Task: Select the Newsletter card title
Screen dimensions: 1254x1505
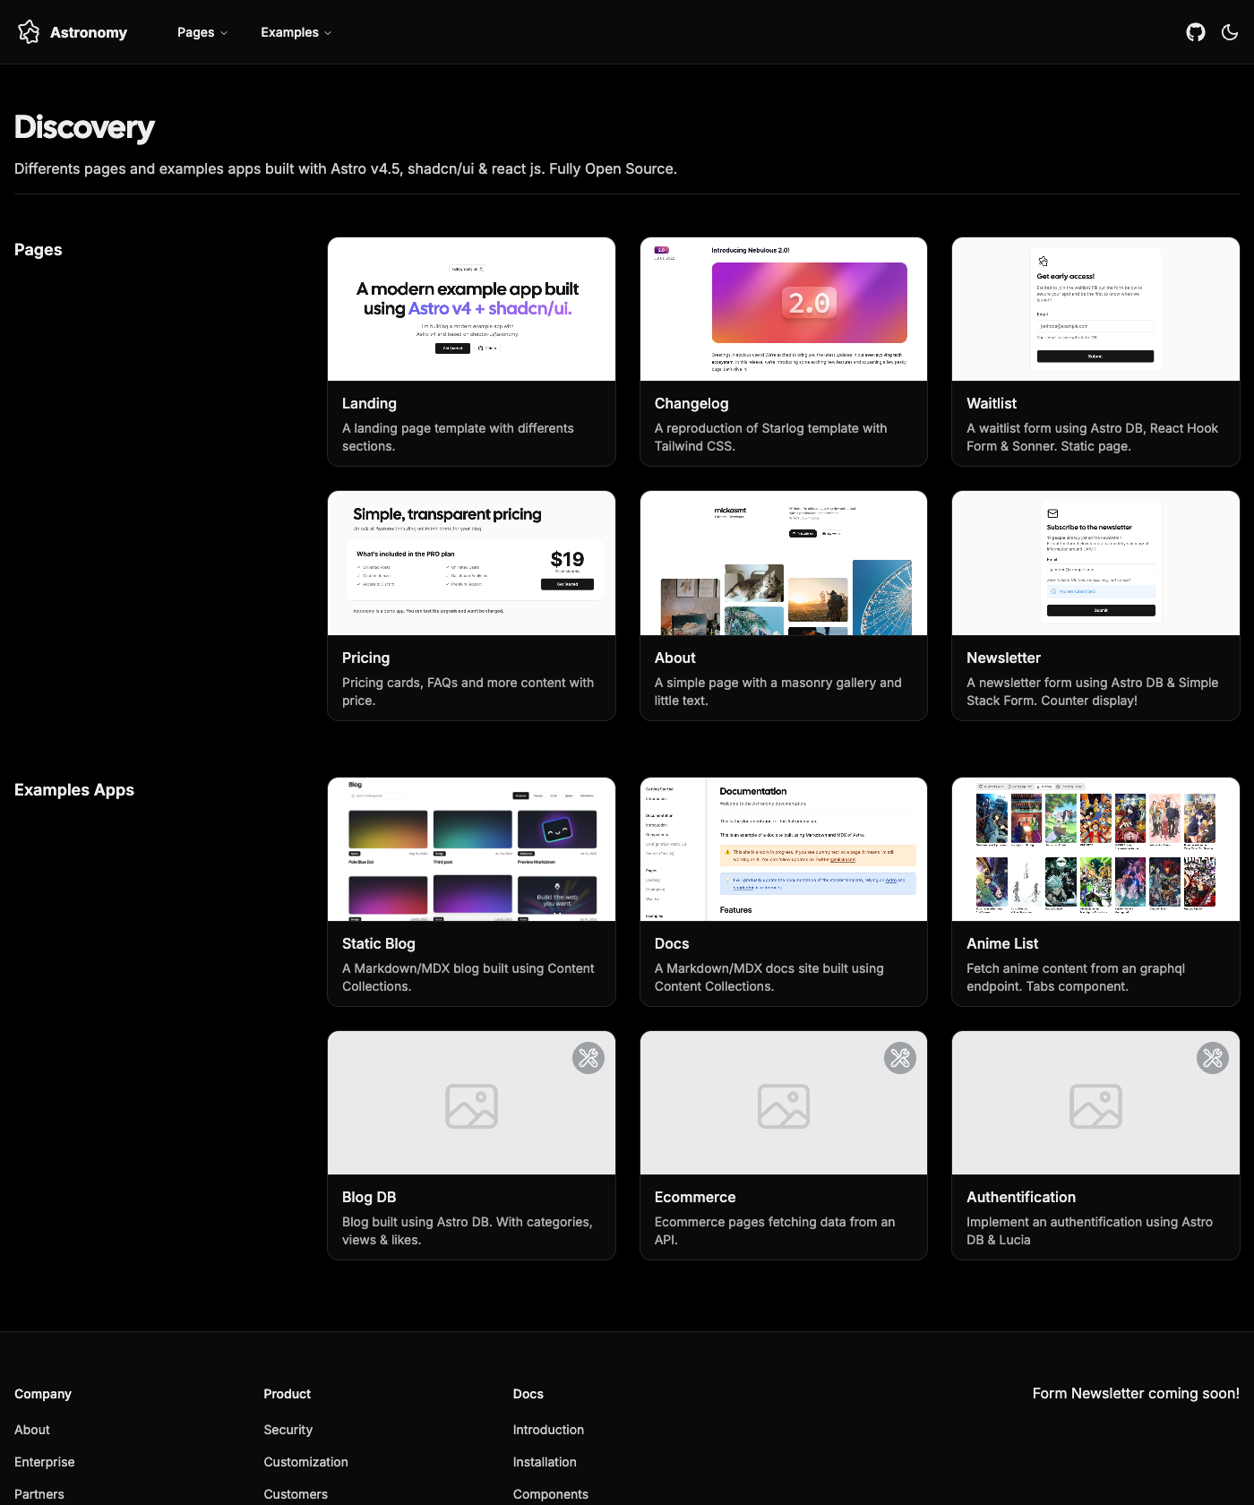Action: pyautogui.click(x=1003, y=658)
